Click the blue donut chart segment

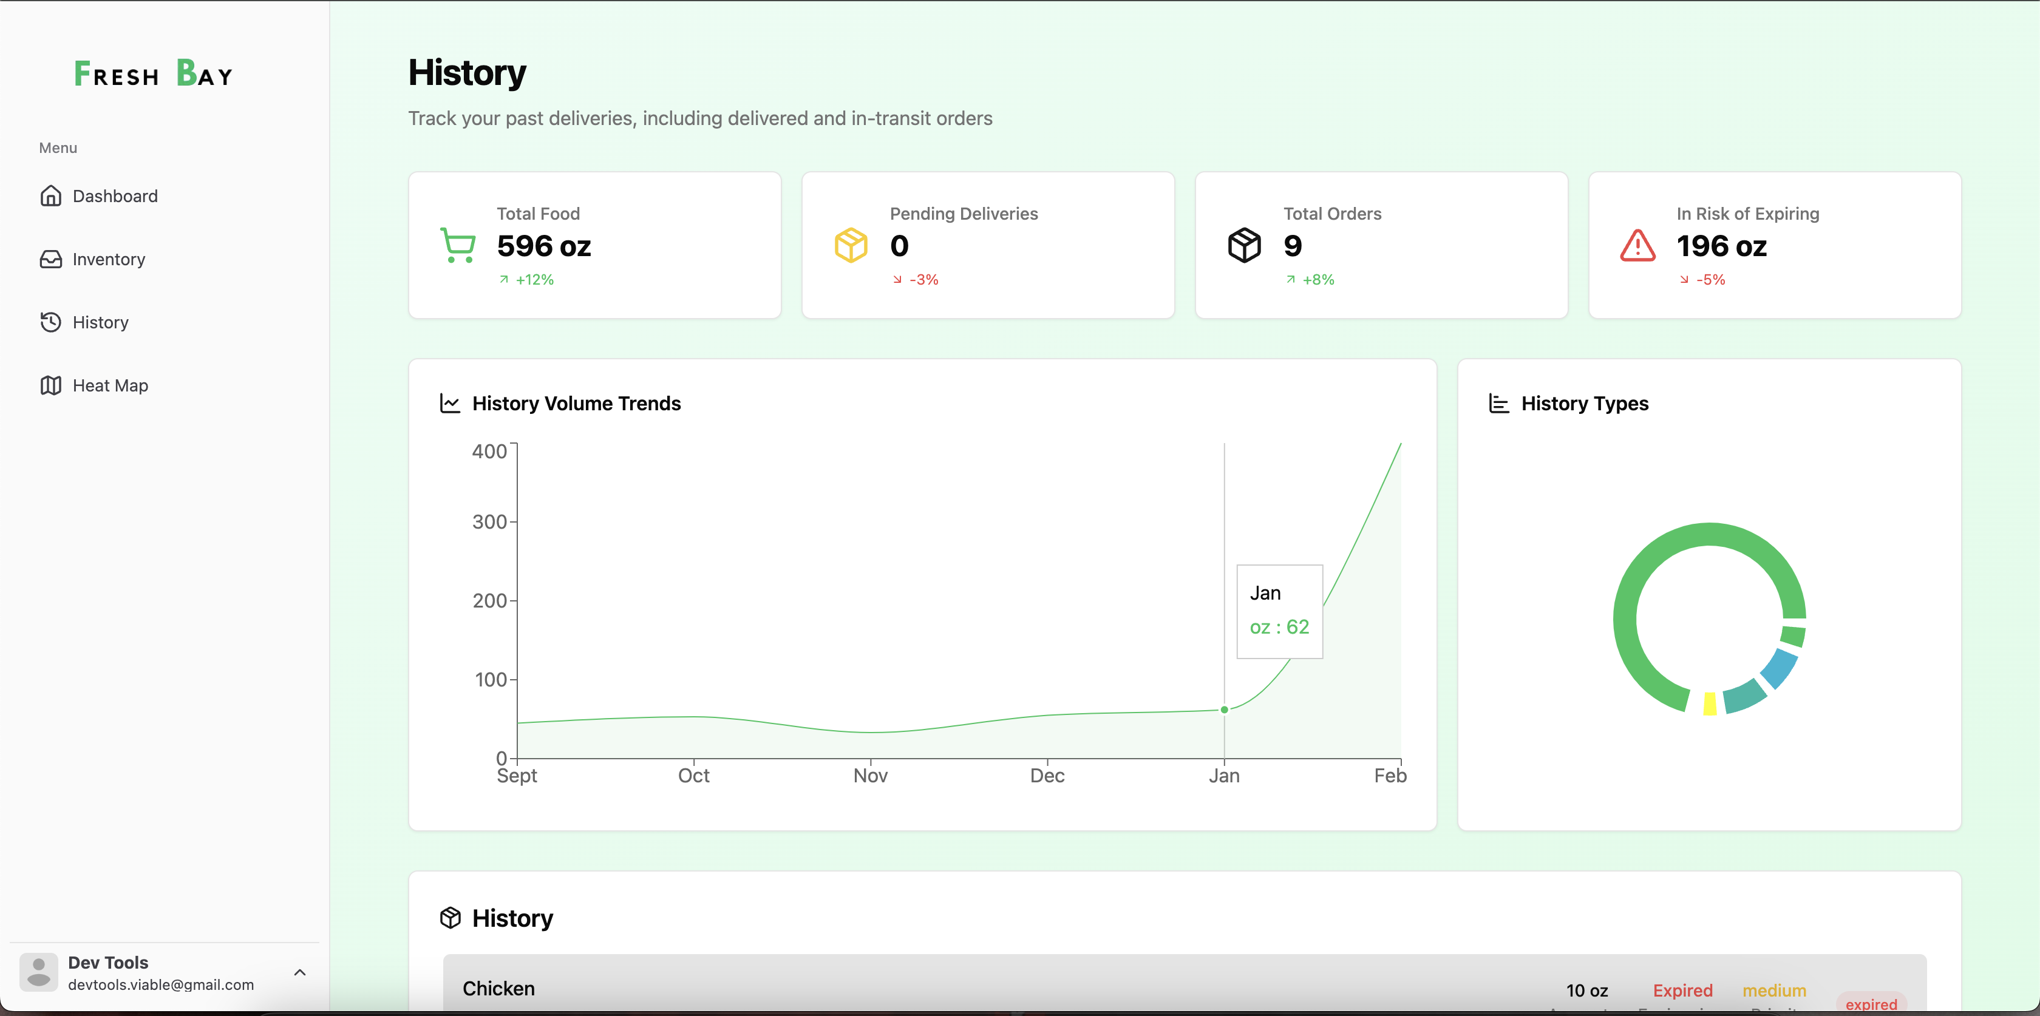1779,669
